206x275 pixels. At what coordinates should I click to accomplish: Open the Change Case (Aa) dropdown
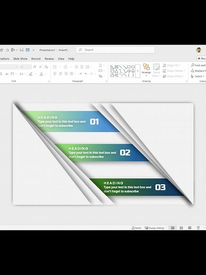pyautogui.click(x=22, y=74)
